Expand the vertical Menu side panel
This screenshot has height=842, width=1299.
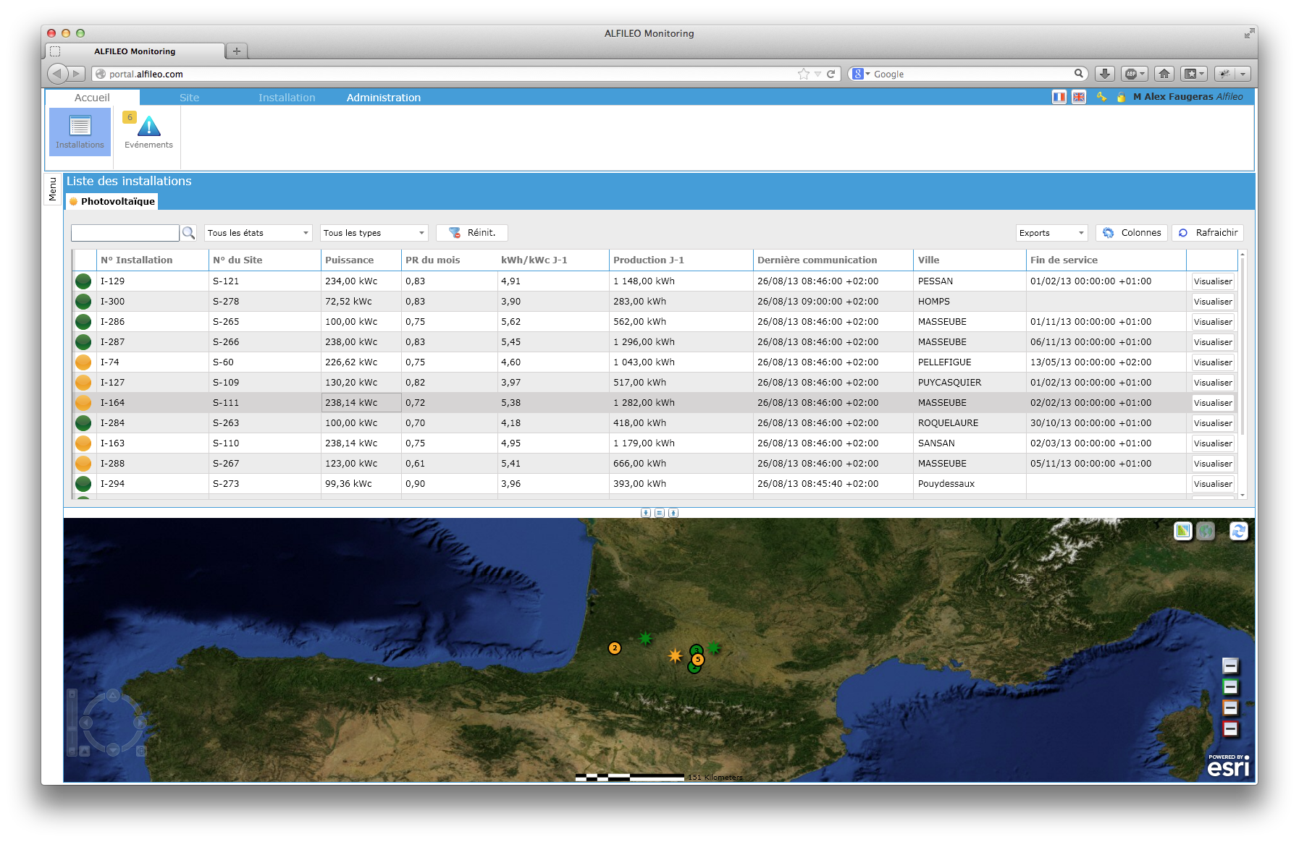tap(52, 190)
